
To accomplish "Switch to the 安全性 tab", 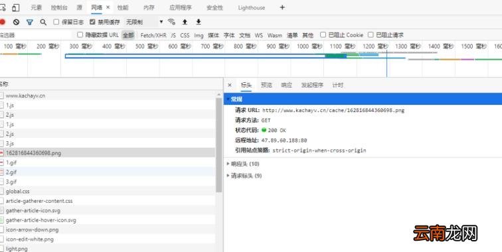I will [215, 8].
